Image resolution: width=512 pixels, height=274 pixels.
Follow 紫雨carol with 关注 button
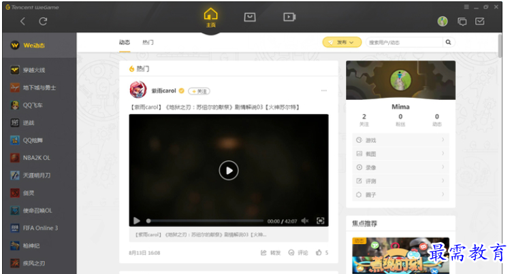199,91
